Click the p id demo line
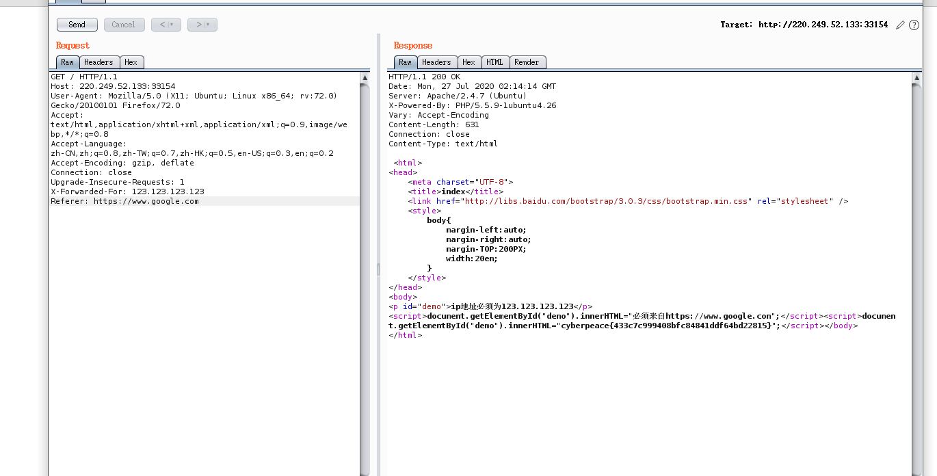 (x=490, y=306)
